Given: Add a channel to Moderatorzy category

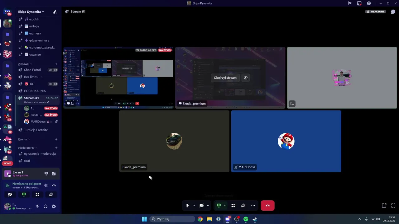Looking at the screenshot, I should pyautogui.click(x=56, y=148).
